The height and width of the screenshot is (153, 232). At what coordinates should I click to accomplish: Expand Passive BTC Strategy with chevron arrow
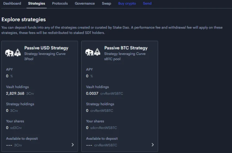tap(153, 145)
